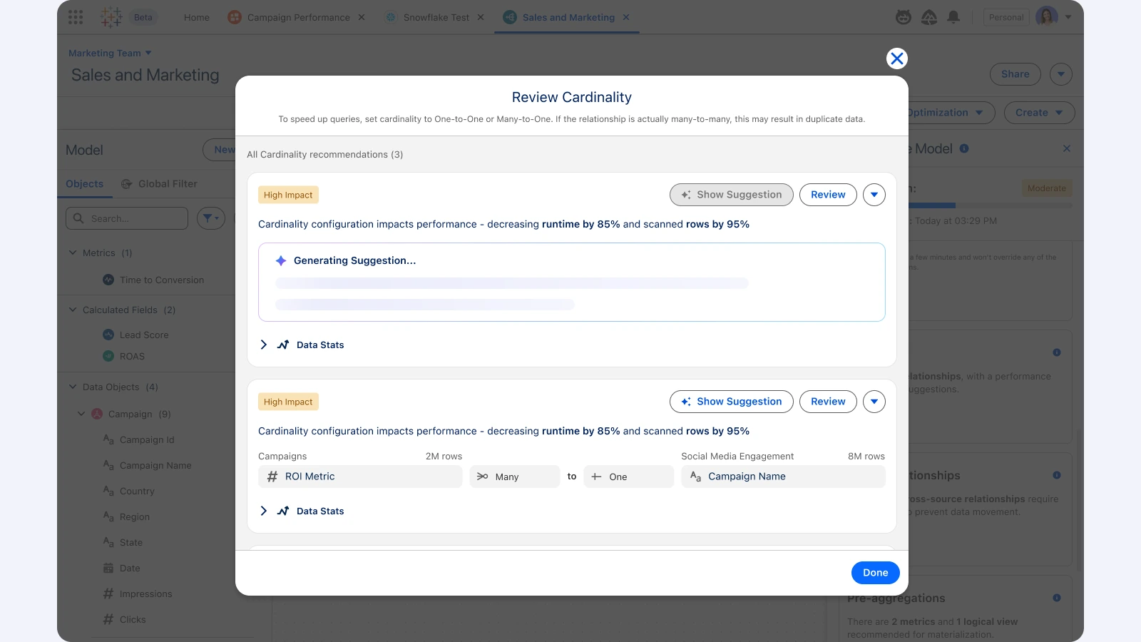1141x642 pixels.
Task: Open the first card's options dropdown
Action: (874, 195)
